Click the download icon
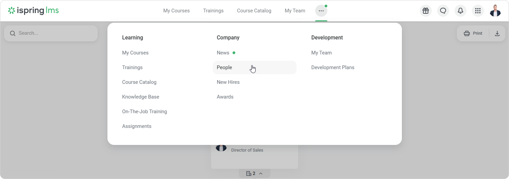This screenshot has height=179, width=509. 497,33
